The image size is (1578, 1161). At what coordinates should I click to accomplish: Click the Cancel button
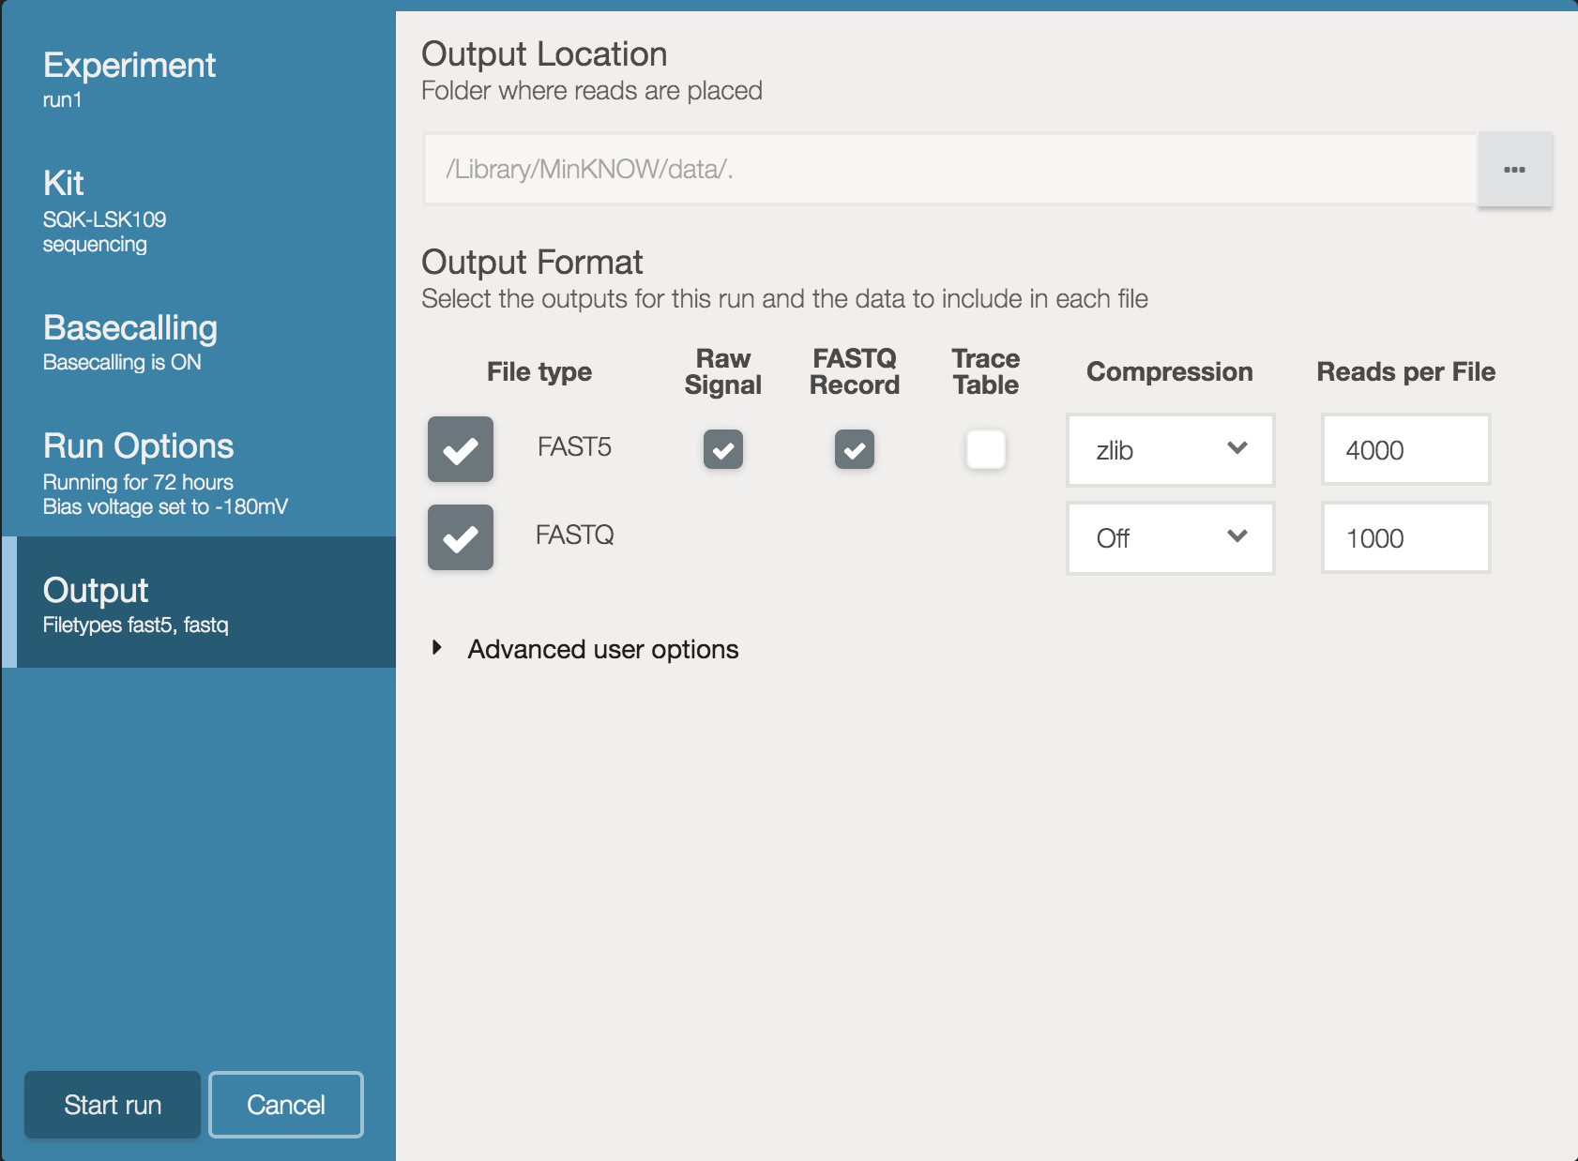click(286, 1105)
